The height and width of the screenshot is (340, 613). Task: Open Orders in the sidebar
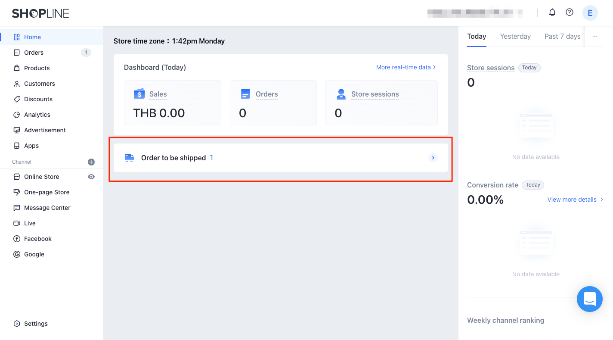pyautogui.click(x=34, y=53)
